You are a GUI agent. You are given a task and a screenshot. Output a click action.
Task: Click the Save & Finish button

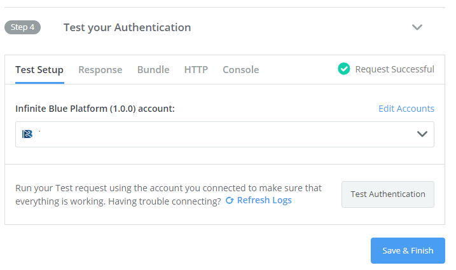(408, 250)
